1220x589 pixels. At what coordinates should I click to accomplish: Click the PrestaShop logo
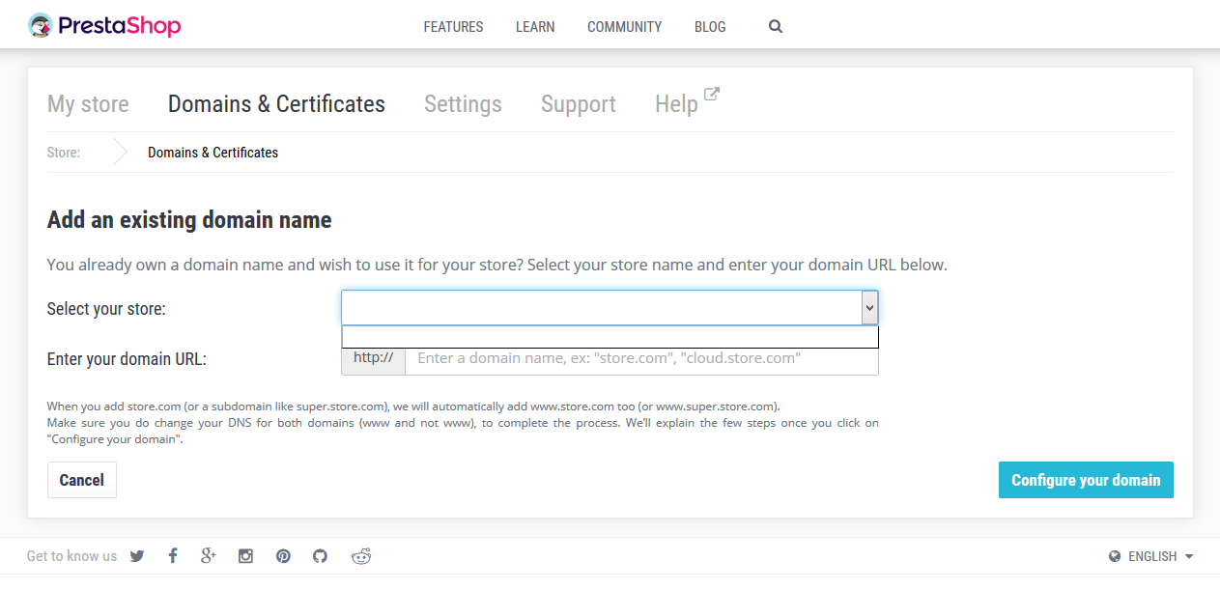[104, 26]
